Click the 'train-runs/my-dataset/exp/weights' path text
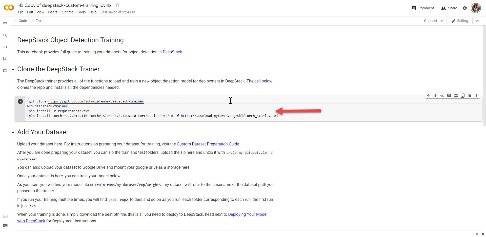 click(x=128, y=185)
